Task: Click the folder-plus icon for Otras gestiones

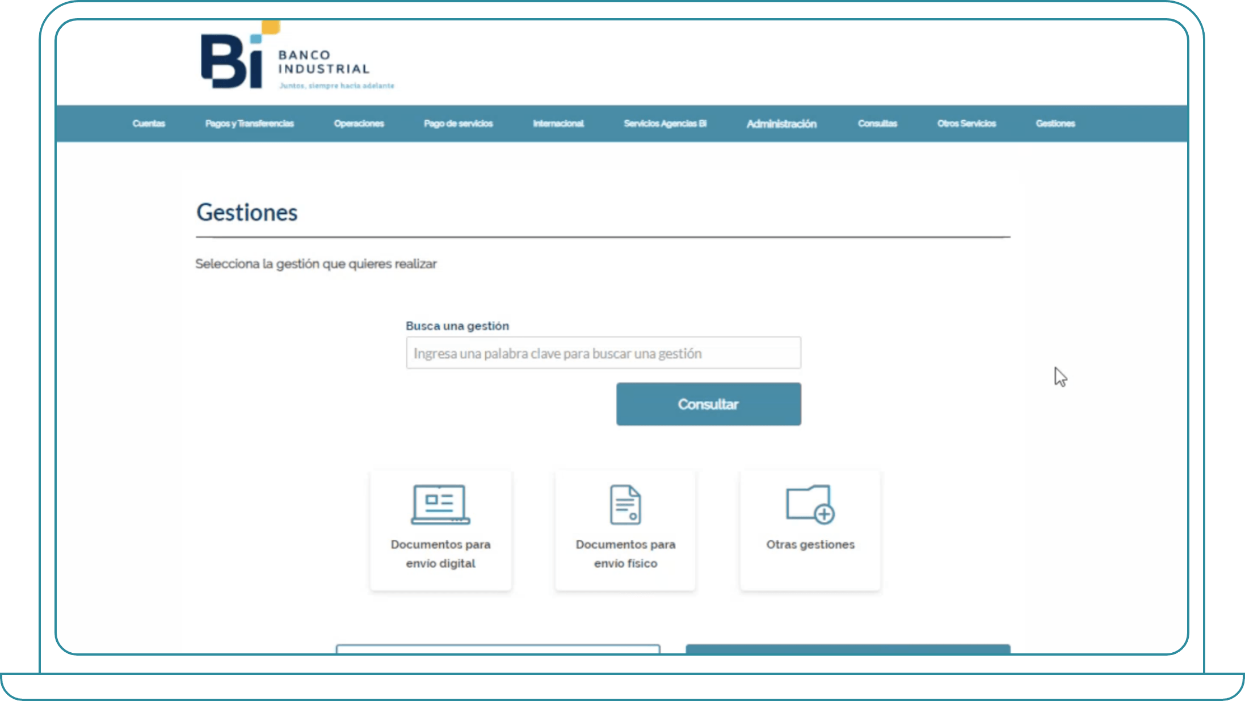Action: click(810, 504)
